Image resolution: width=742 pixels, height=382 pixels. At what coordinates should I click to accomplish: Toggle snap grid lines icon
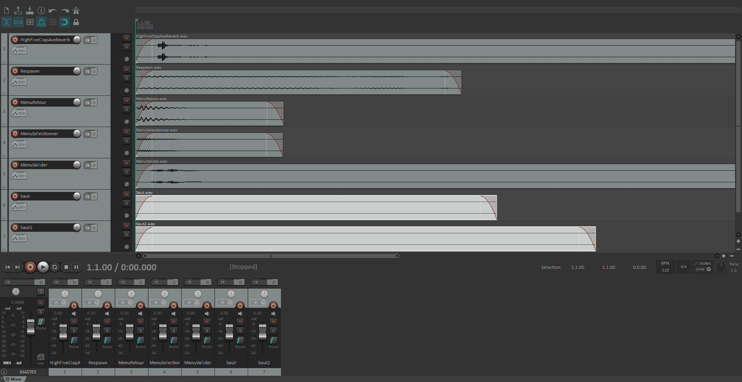pos(53,22)
